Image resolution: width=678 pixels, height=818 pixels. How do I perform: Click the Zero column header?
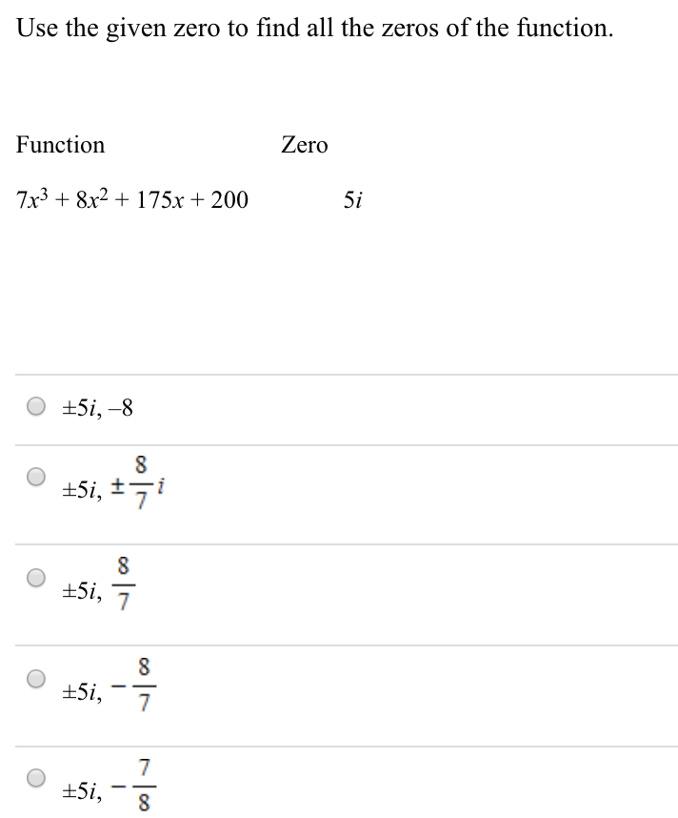pyautogui.click(x=304, y=145)
